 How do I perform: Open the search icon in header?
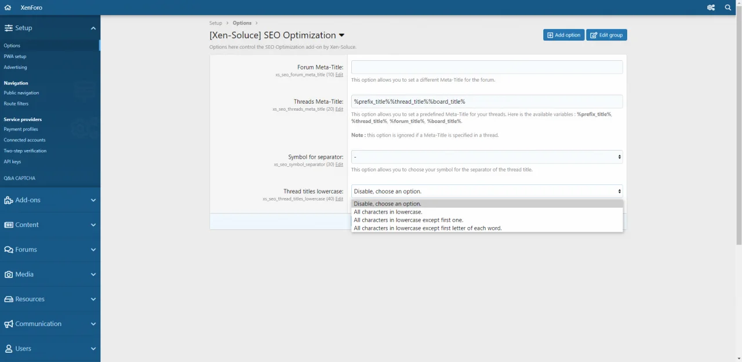point(728,8)
